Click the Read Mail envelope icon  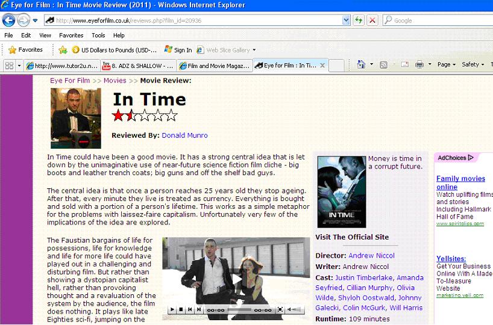(404, 64)
